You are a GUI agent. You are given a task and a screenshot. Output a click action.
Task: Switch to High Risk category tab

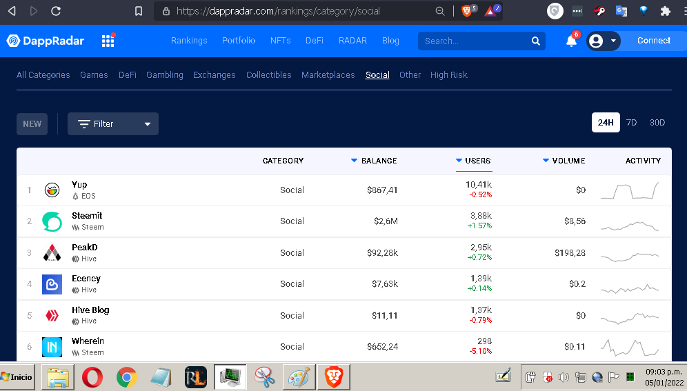[x=448, y=75]
